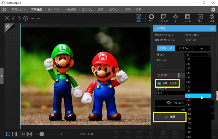Image resolution: width=218 pixels, height=139 pixels.
Task: Switch to カットアウト tab
Action: click(54, 9)
